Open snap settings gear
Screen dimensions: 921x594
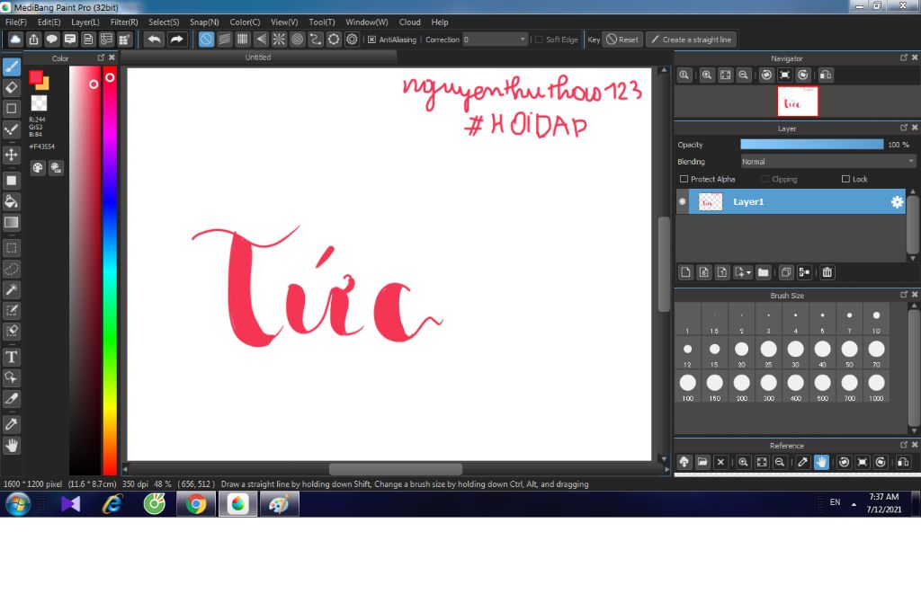coord(352,40)
